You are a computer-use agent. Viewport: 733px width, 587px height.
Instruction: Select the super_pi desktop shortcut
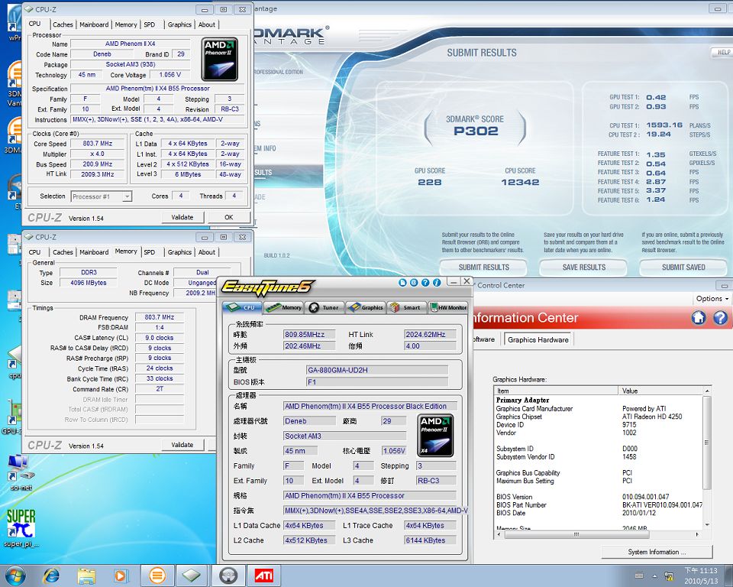click(x=21, y=528)
